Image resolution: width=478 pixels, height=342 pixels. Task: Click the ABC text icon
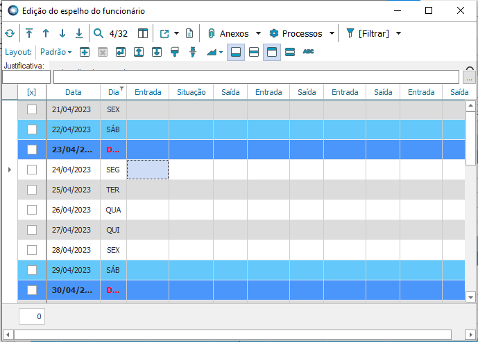pyautogui.click(x=309, y=52)
